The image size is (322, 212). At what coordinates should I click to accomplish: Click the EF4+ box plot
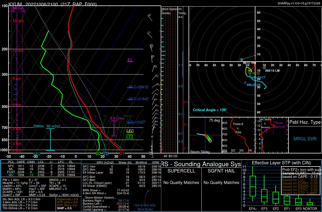[x=253, y=186]
